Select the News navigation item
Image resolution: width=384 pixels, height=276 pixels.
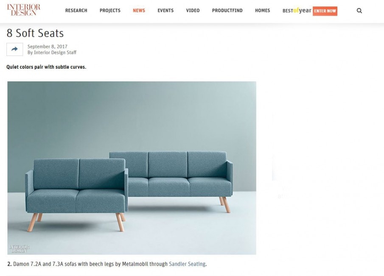pyautogui.click(x=139, y=11)
